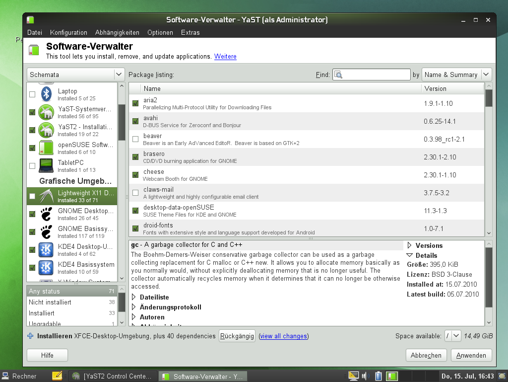Click the Bluetooth icon for Laptop pattern
Screen dimensions: 508x382
click(47, 94)
